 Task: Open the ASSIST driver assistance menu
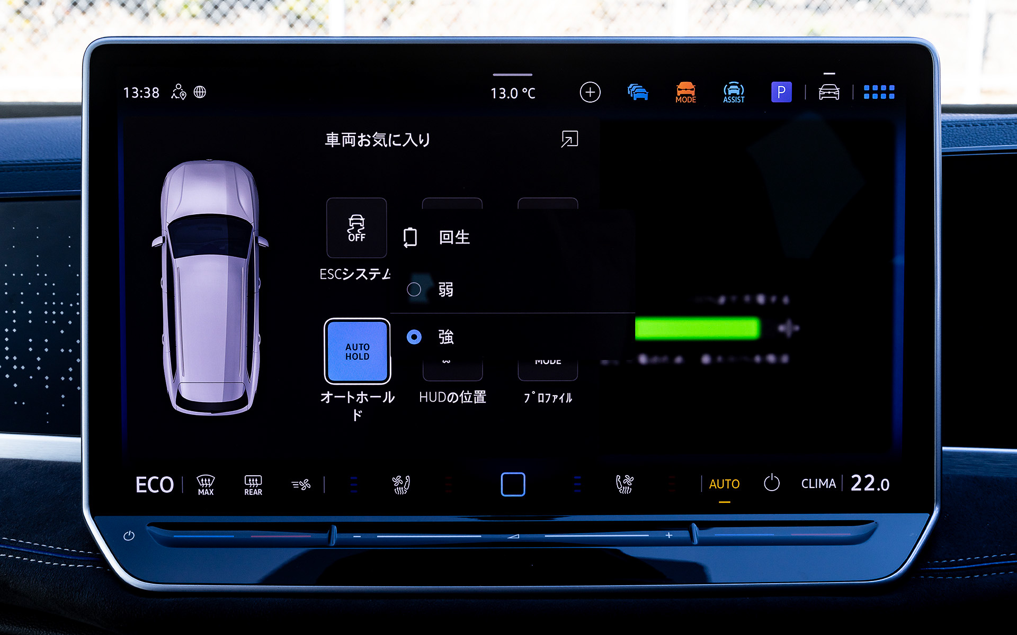(733, 92)
